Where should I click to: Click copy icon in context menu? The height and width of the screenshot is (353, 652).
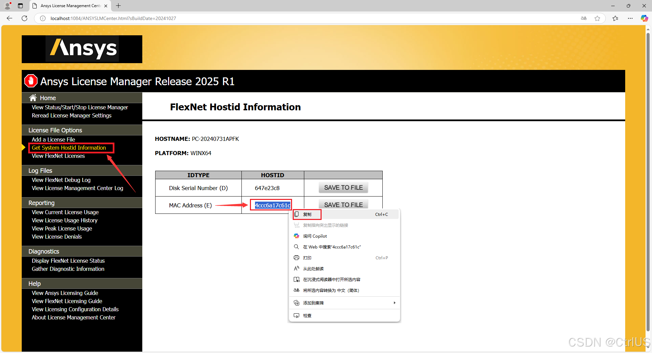(x=296, y=214)
